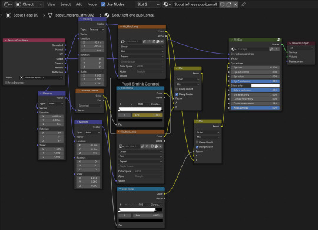Viewport: 318px width, 230px height.
Task: Click the Pupil Shrink Control frame label
Action: point(140,84)
